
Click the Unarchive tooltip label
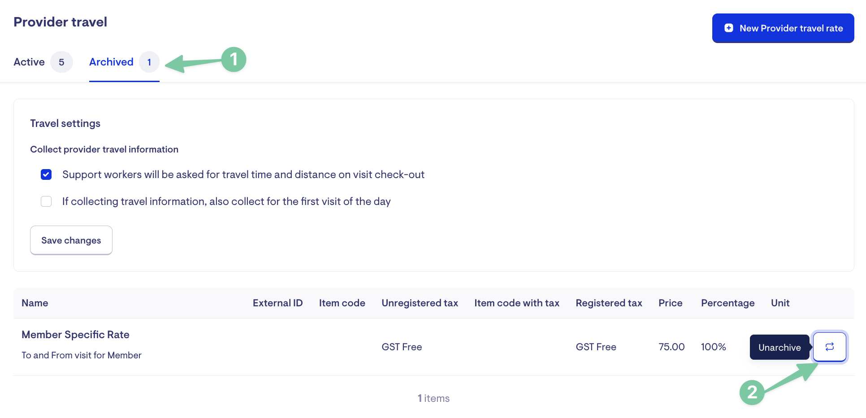click(x=779, y=348)
